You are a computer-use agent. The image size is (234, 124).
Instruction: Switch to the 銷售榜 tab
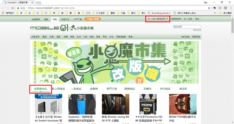tap(94, 89)
